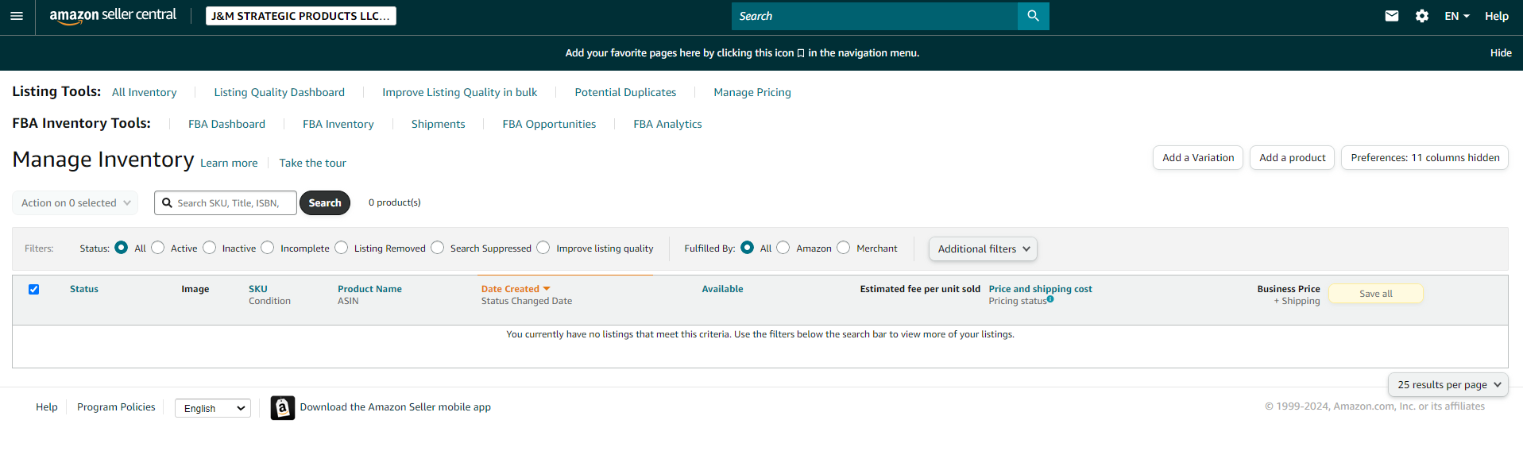Select Fulfilled By Merchant radio button
Image resolution: width=1523 pixels, height=470 pixels.
pyautogui.click(x=844, y=248)
